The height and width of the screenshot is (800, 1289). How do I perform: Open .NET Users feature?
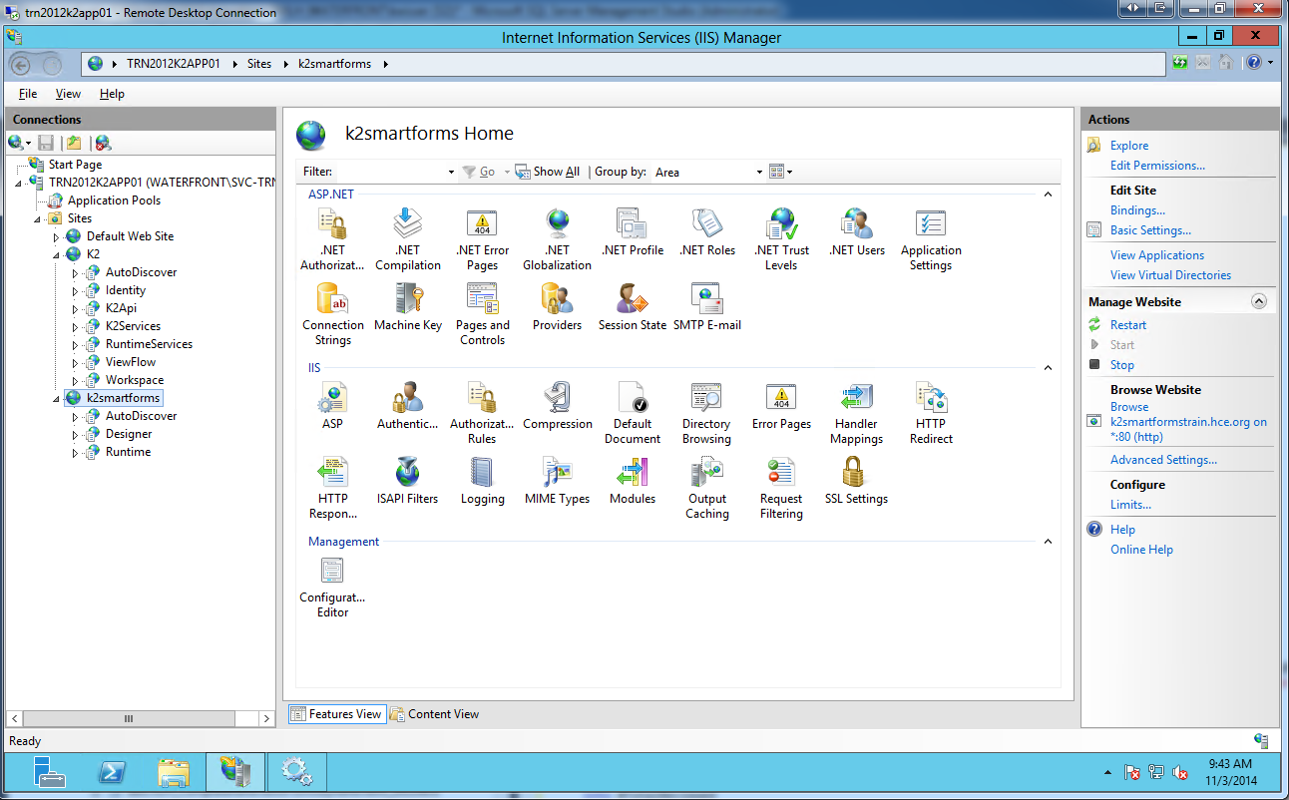pos(856,232)
